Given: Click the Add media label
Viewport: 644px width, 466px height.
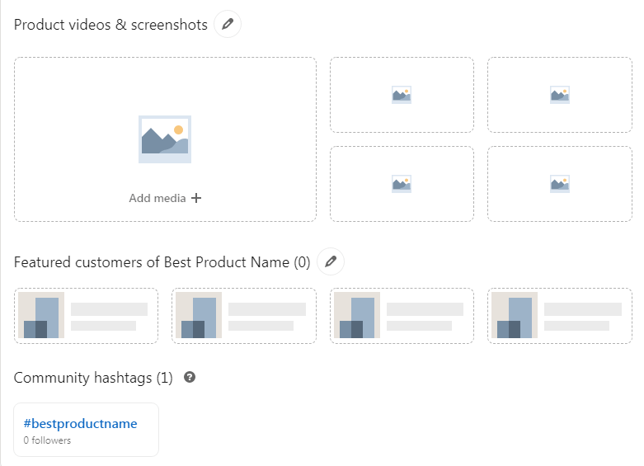Looking at the screenshot, I should tap(157, 198).
